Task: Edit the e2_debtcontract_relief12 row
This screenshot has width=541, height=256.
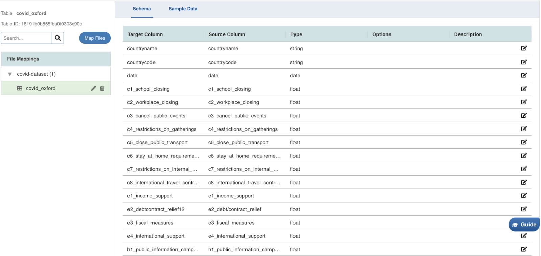Action: point(524,209)
